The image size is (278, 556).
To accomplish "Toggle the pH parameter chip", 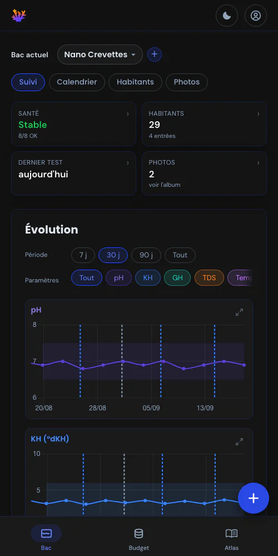I will [119, 278].
